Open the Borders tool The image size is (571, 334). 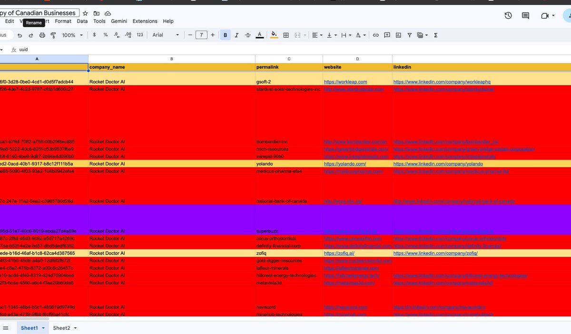(286, 35)
